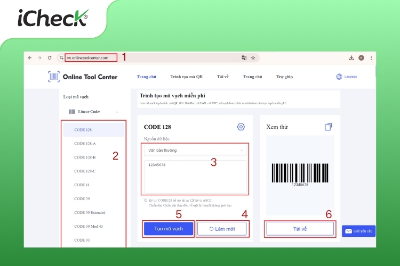Open browser downloads icon
This screenshot has height=266, width=400.
[351, 58]
